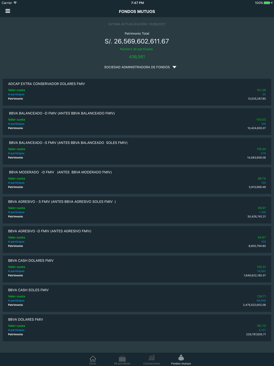Image resolution: width=274 pixels, height=366 pixels.
Task: Click patrimonio 8,900,794.80
Action: point(257,246)
